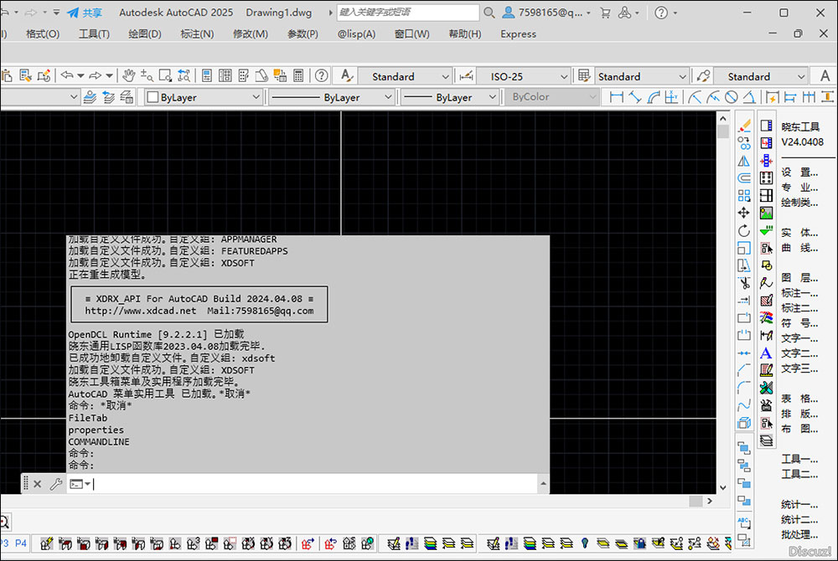Open the text style Standard dropdown
The height and width of the screenshot is (561, 838).
tap(406, 76)
